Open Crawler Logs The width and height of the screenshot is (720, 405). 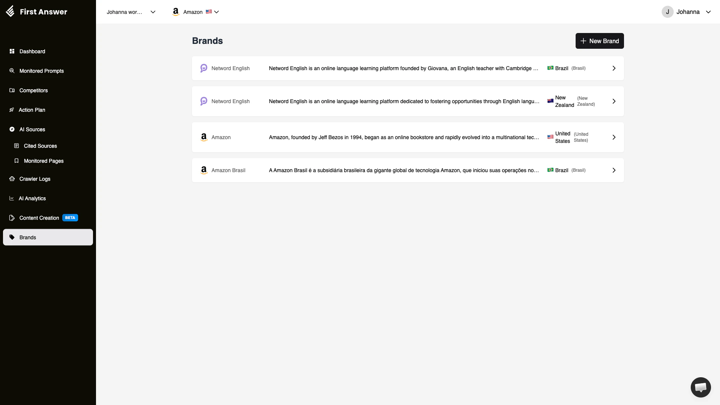pos(34,179)
